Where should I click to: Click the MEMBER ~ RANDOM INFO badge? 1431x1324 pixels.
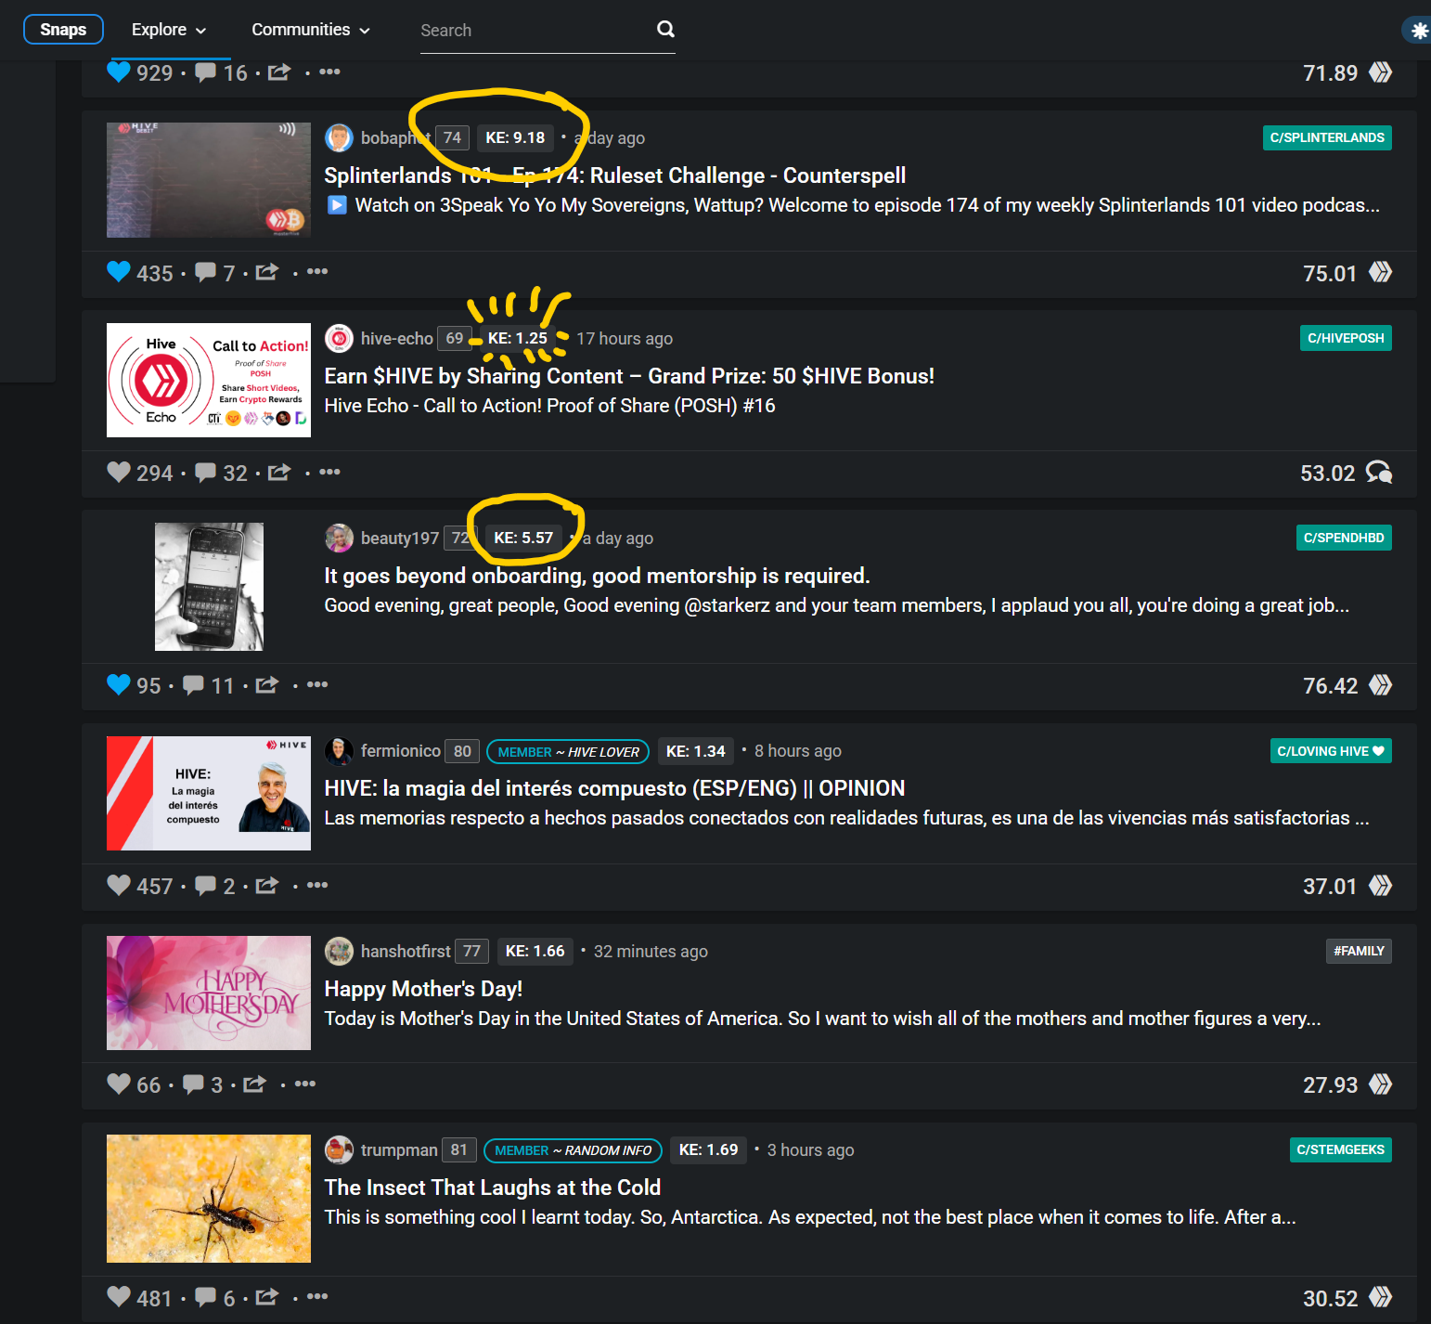(573, 1150)
